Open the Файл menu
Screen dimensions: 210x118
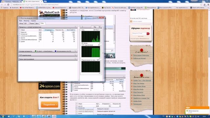point(21,21)
